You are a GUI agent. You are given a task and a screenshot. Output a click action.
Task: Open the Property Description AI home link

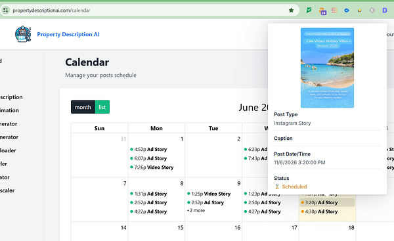(68, 34)
